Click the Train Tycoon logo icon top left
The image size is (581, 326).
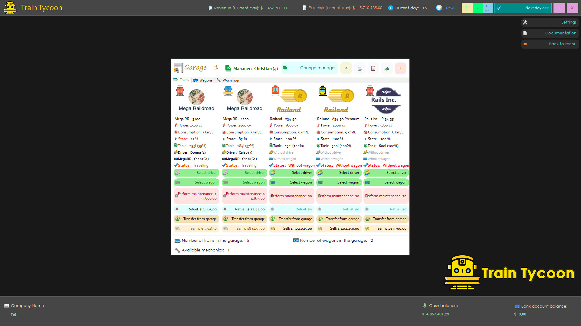point(10,8)
